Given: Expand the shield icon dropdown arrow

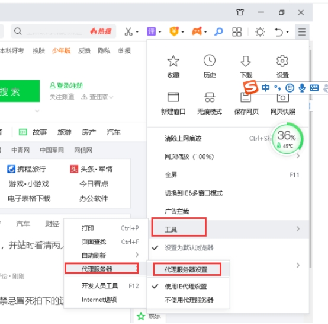Looking at the screenshot, I should (182, 32).
